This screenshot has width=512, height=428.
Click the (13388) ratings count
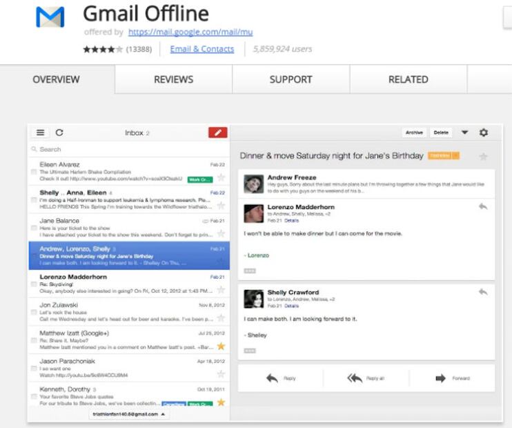click(x=139, y=49)
